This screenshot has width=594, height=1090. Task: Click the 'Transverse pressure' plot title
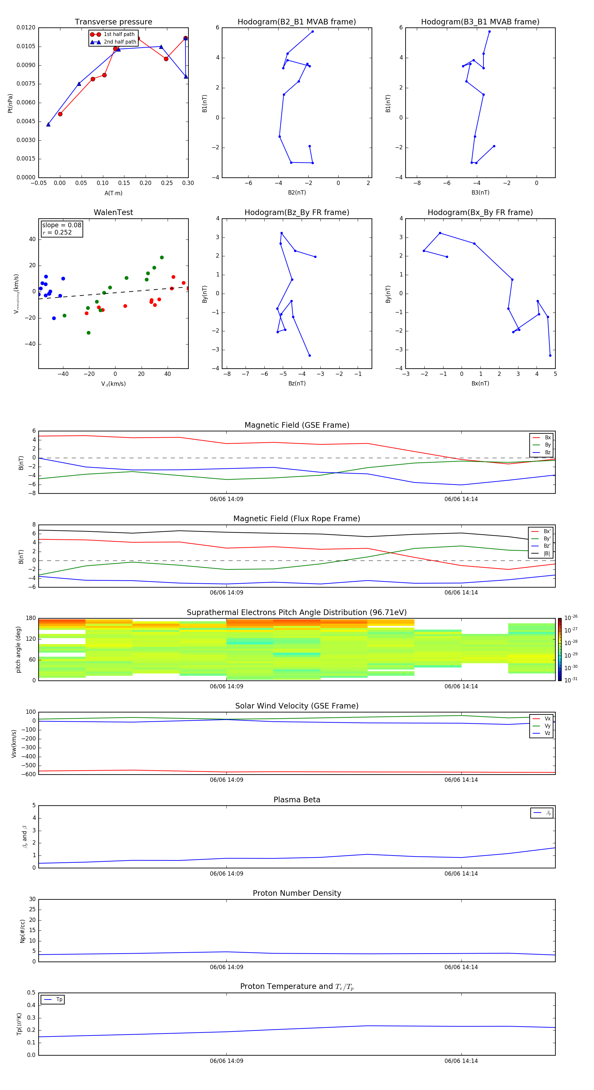[x=113, y=22]
